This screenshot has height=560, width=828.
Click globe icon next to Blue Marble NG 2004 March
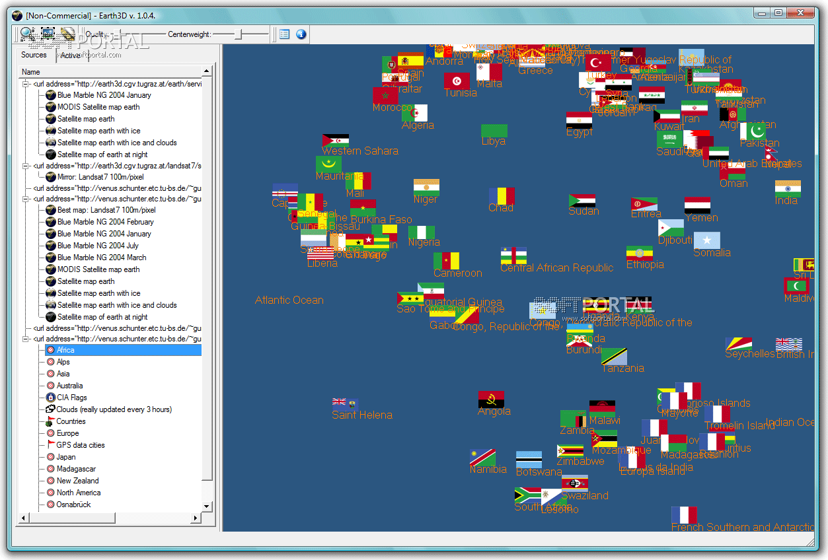[x=51, y=258]
